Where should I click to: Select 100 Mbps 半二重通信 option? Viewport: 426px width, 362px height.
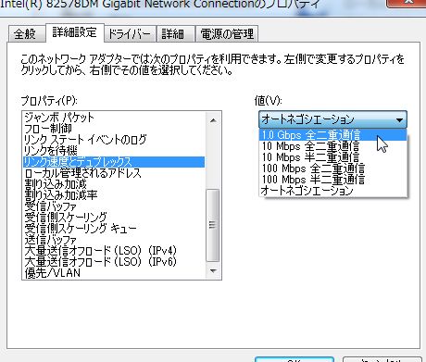click(x=333, y=180)
